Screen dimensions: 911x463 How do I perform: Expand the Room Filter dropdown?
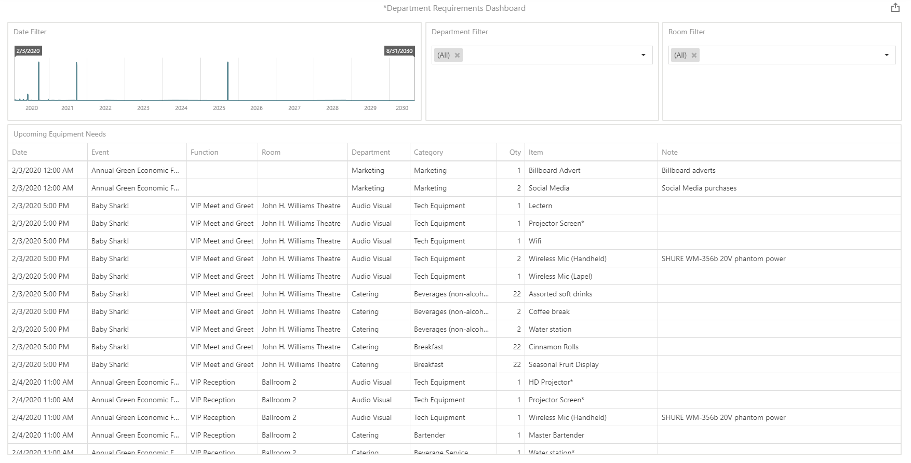point(886,55)
